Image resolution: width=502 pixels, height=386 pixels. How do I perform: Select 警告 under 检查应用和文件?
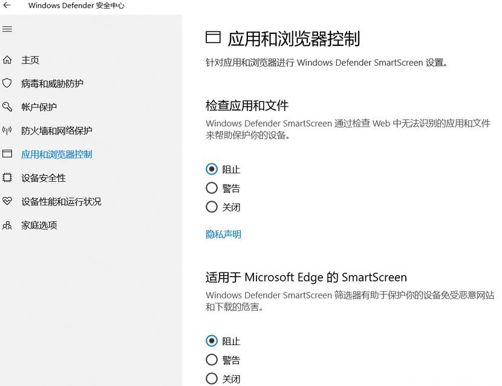(212, 188)
